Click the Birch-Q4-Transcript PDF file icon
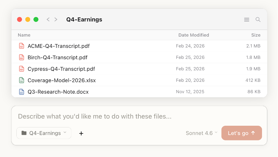The height and width of the screenshot is (157, 278). (x=21, y=57)
